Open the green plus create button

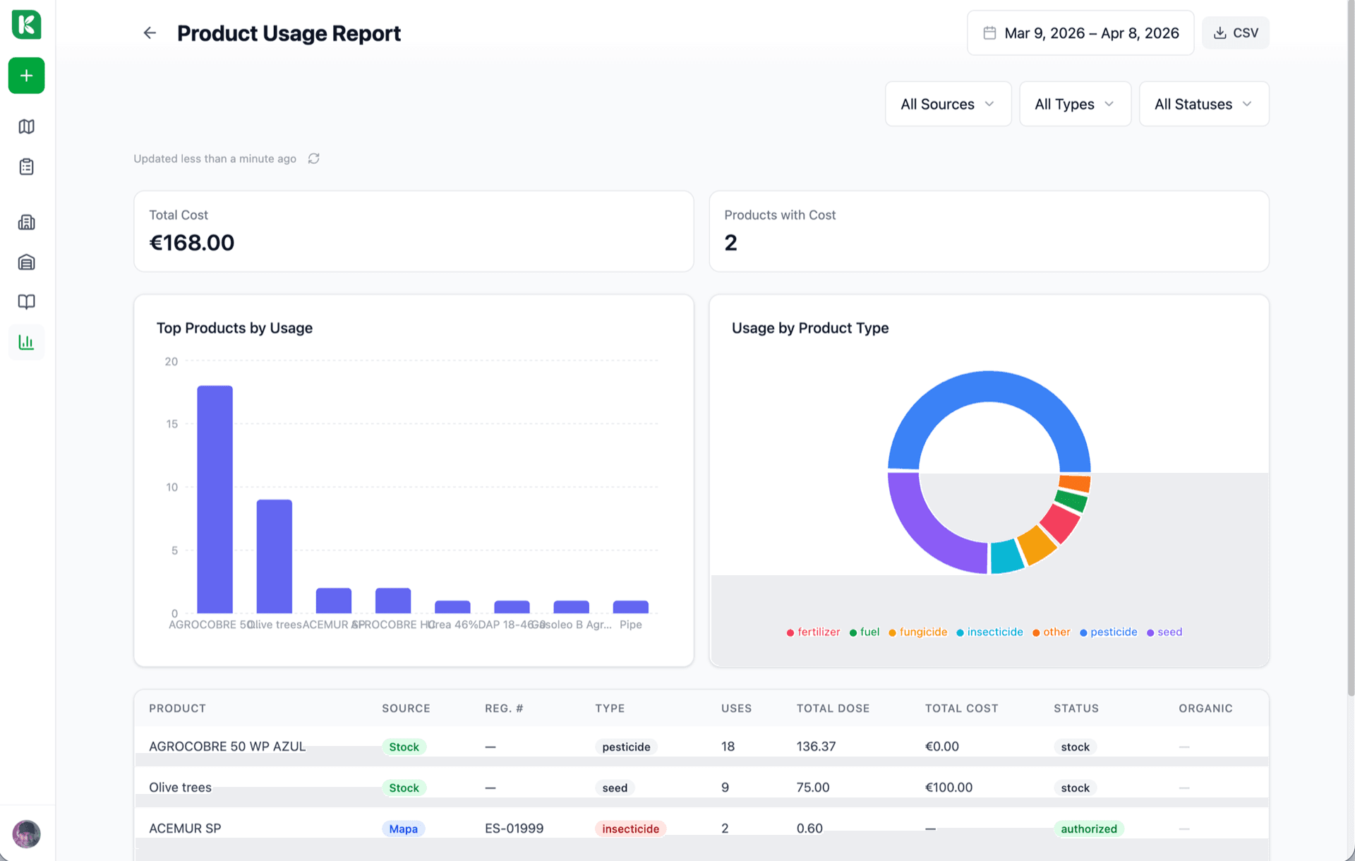pos(26,76)
